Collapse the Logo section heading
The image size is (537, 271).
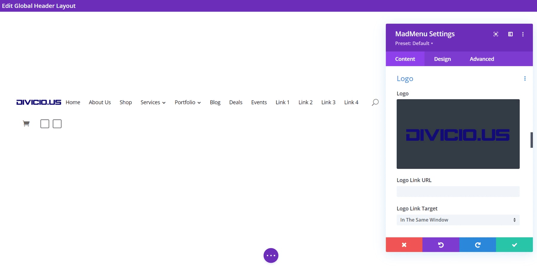[405, 78]
